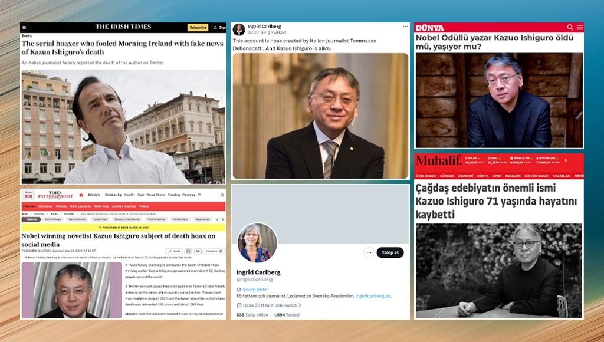The height and width of the screenshot is (342, 604).
Task: Click the Takip et follow button
Action: 390,252
